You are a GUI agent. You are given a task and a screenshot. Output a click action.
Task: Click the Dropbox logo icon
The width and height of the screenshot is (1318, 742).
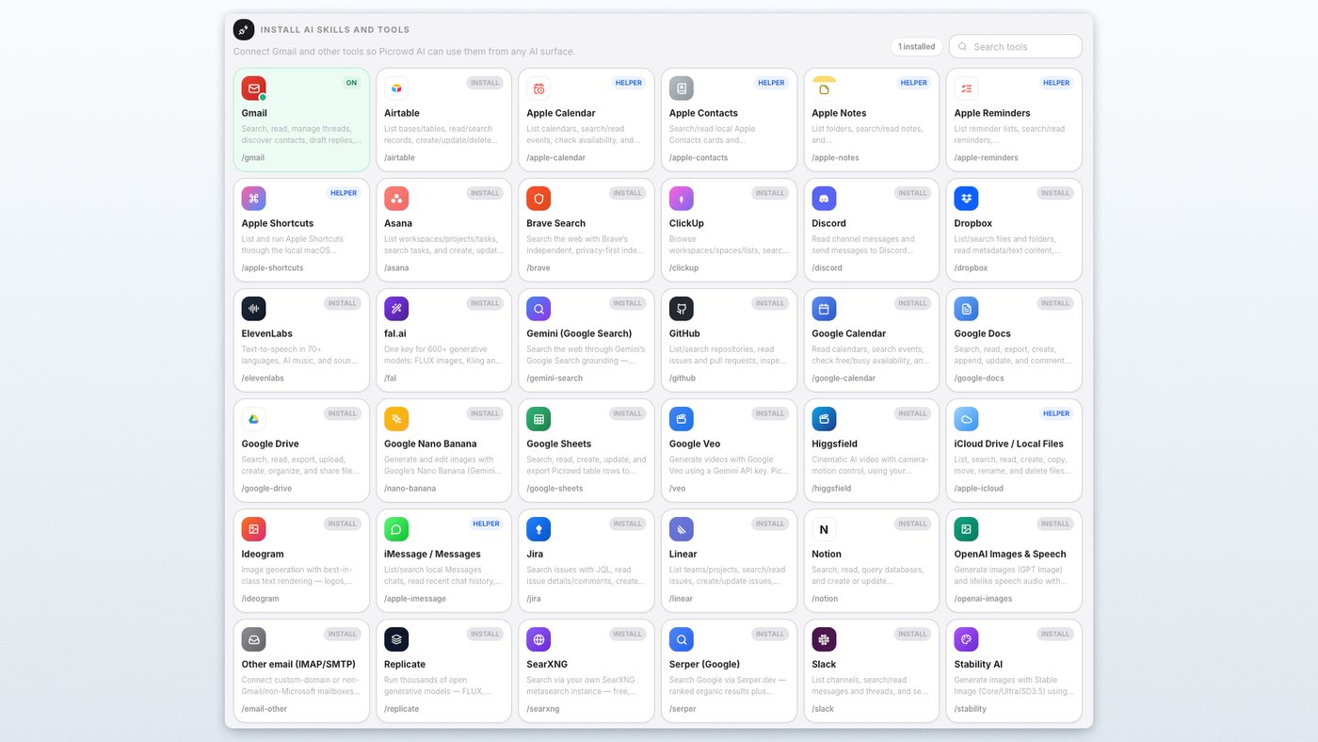tap(966, 199)
